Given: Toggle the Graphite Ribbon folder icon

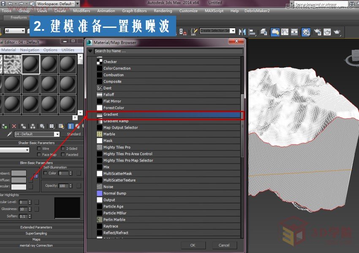Looking at the screenshot, I should (275, 32).
